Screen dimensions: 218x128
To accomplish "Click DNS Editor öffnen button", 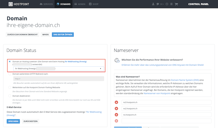I will pyautogui.click(x=63, y=35).
